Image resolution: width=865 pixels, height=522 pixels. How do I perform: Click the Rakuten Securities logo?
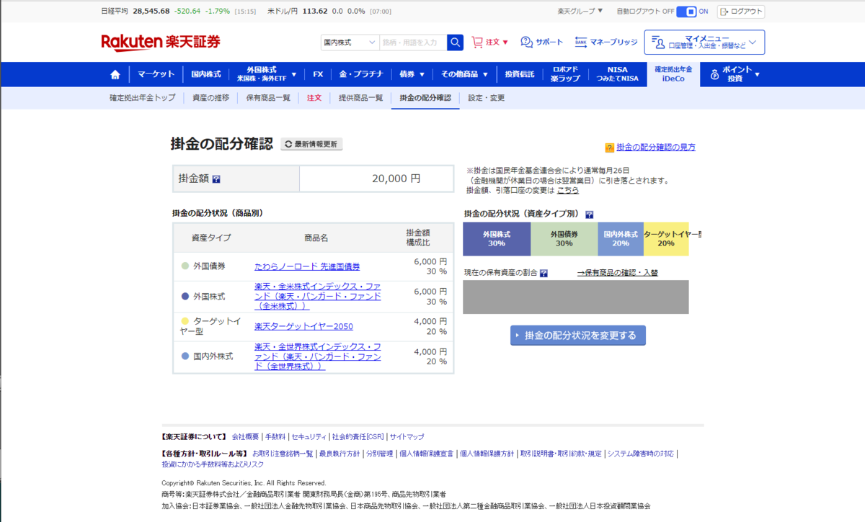click(x=160, y=42)
